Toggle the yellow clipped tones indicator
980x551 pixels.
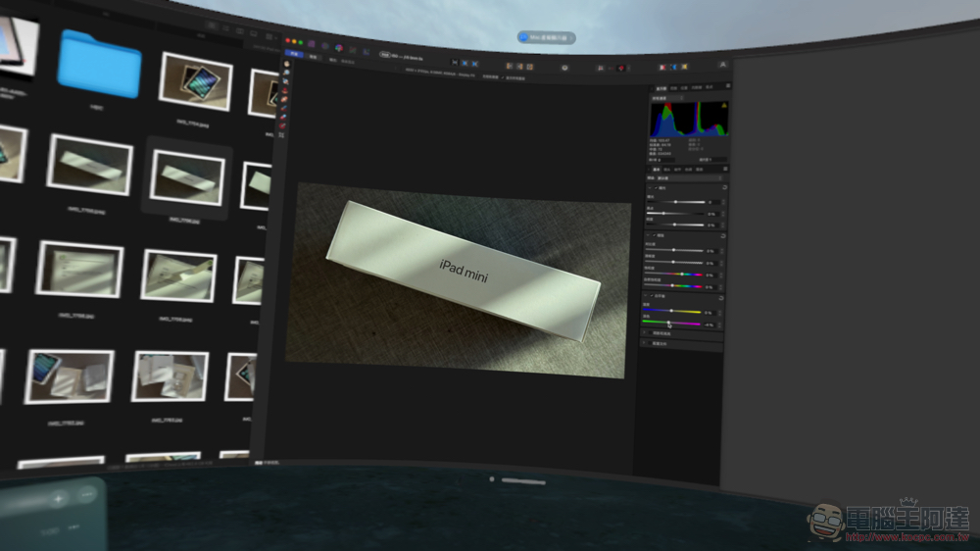[684, 67]
